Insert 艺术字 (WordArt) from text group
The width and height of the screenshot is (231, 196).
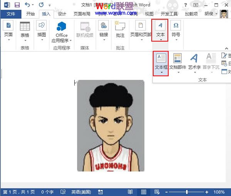194,62
